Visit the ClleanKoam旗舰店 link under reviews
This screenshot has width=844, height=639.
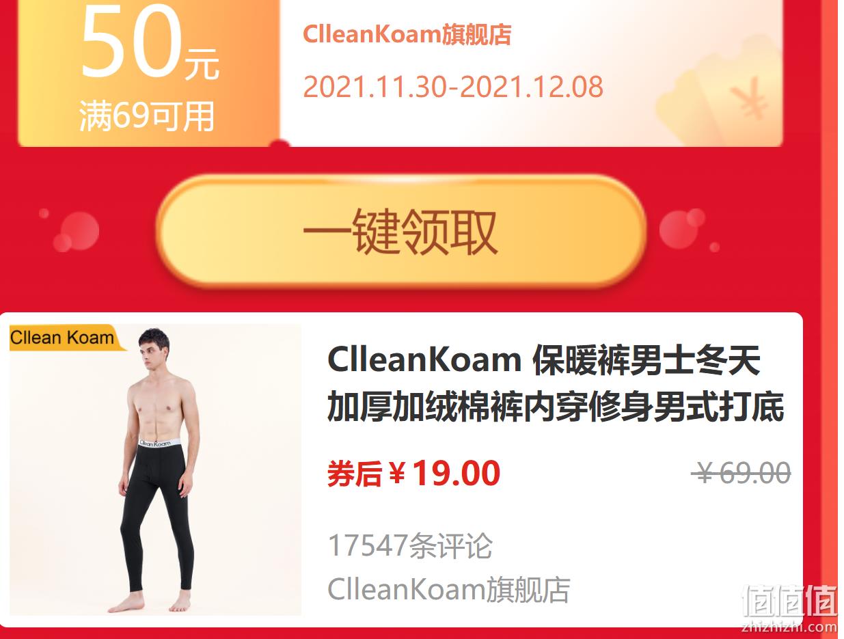pos(449,590)
